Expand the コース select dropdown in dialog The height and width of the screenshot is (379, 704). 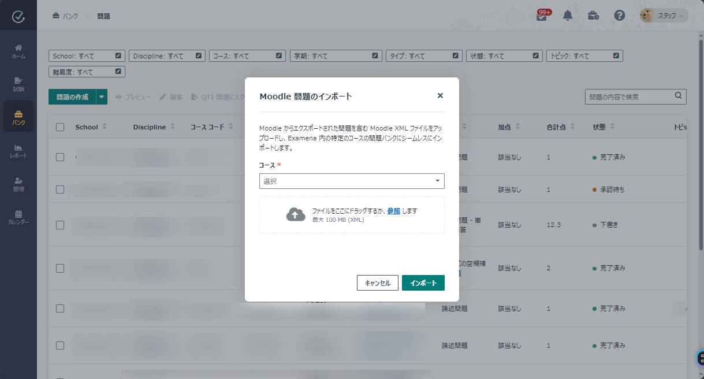[352, 181]
